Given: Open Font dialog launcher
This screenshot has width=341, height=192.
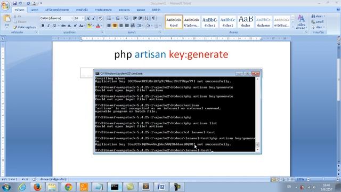Looking at the screenshot, I should [102, 32].
